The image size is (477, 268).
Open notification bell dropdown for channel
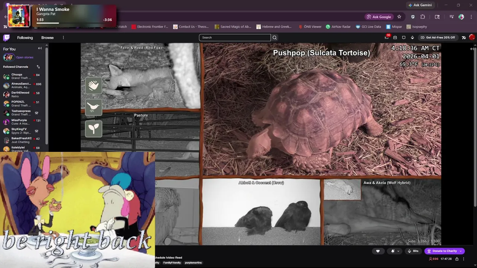[x=395, y=251]
